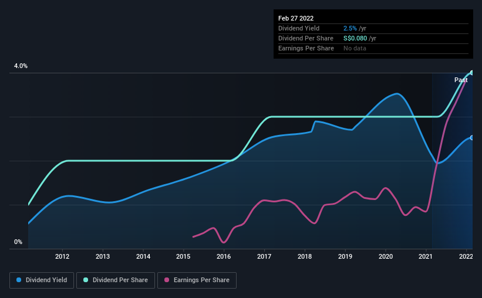Click the 2012 x-axis year label
The image size is (482, 298).
click(x=63, y=256)
